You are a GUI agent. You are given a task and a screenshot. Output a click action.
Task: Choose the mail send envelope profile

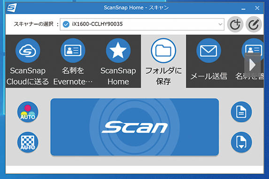pyautogui.click(x=208, y=51)
